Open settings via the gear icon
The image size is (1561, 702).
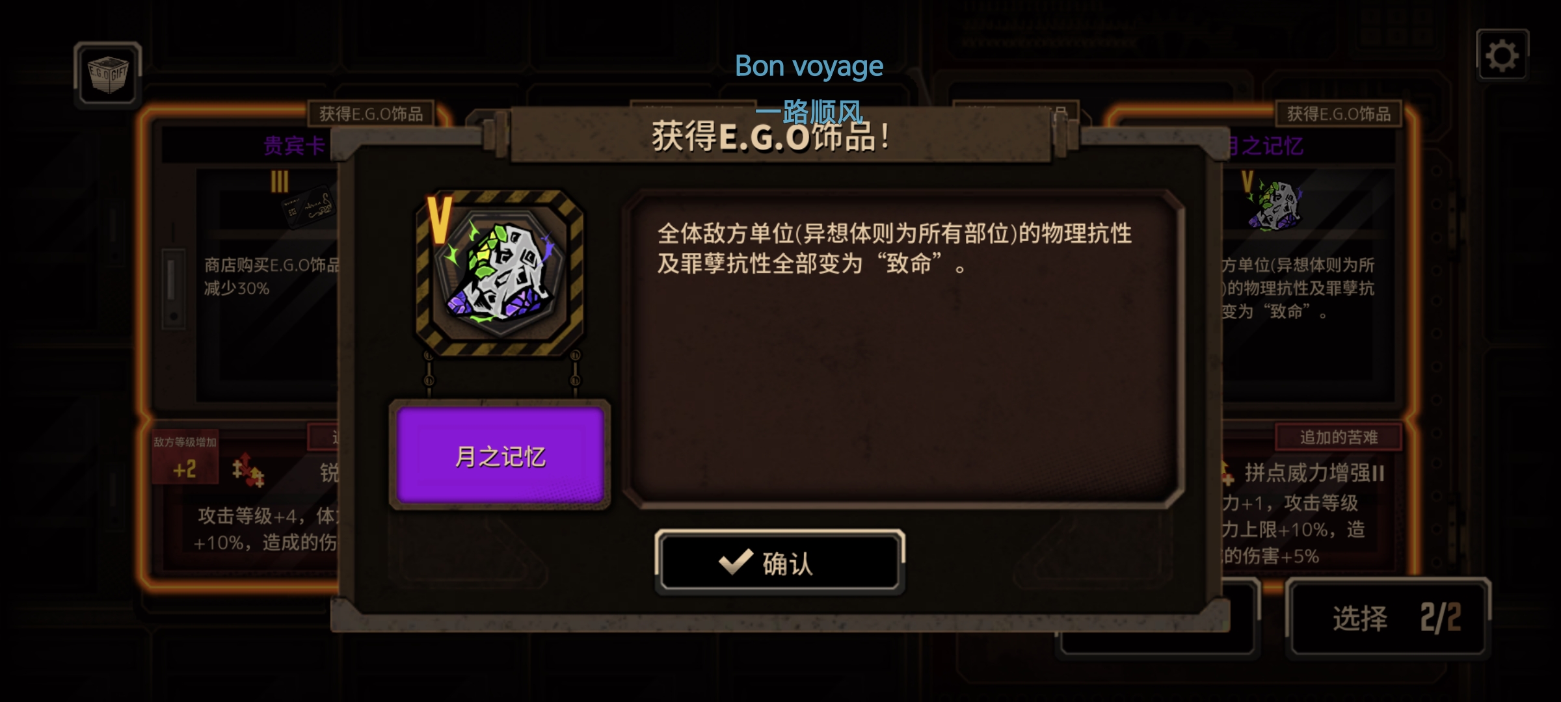[x=1502, y=56]
